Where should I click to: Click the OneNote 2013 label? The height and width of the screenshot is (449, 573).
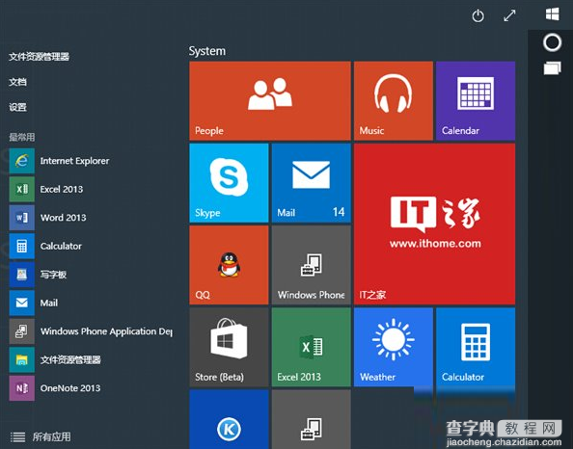pyautogui.click(x=70, y=388)
